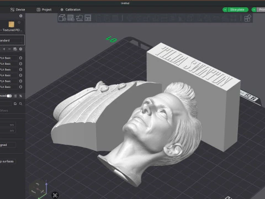Image resolution: width=265 pixels, height=199 pixels.
Task: Remove a filament with the minus icon
Action: tap(9, 49)
